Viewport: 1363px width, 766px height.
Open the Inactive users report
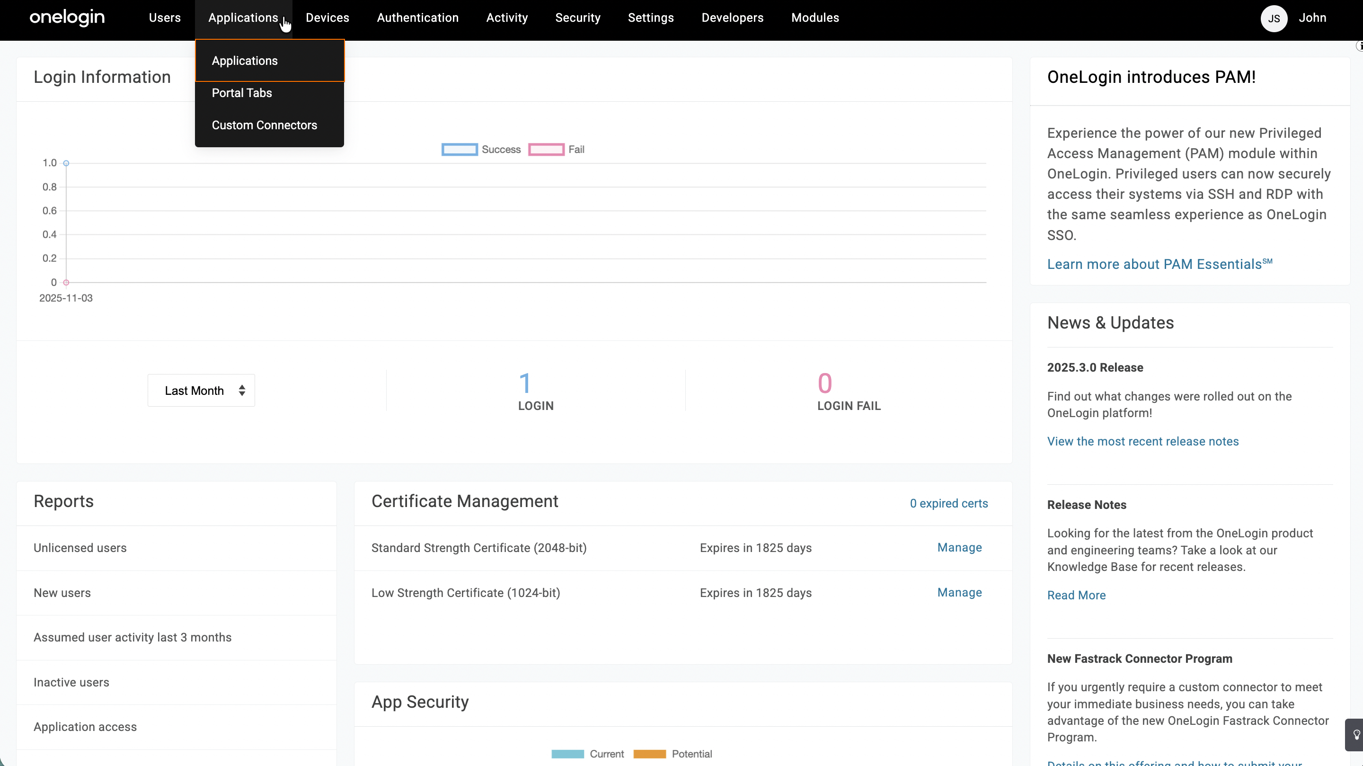(71, 682)
